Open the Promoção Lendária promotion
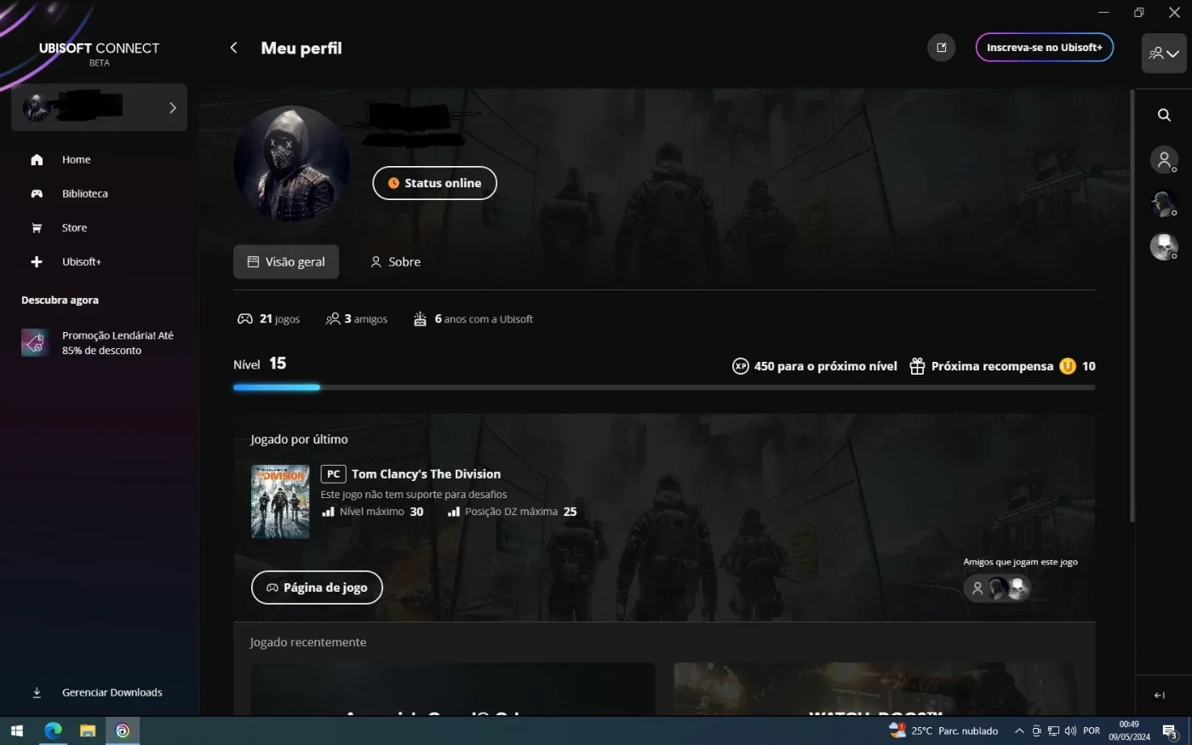This screenshot has width=1192, height=745. pyautogui.click(x=117, y=342)
